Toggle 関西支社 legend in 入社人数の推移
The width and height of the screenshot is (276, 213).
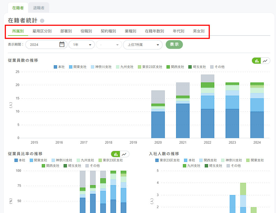(x=208, y=160)
